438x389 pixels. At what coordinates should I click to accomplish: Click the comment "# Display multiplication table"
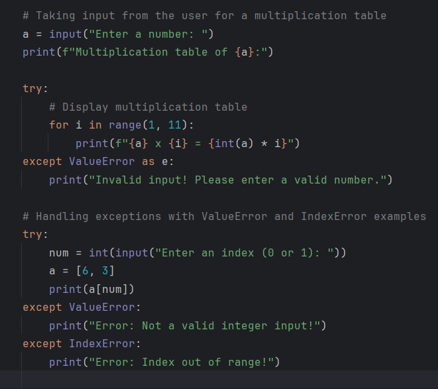click(x=148, y=107)
